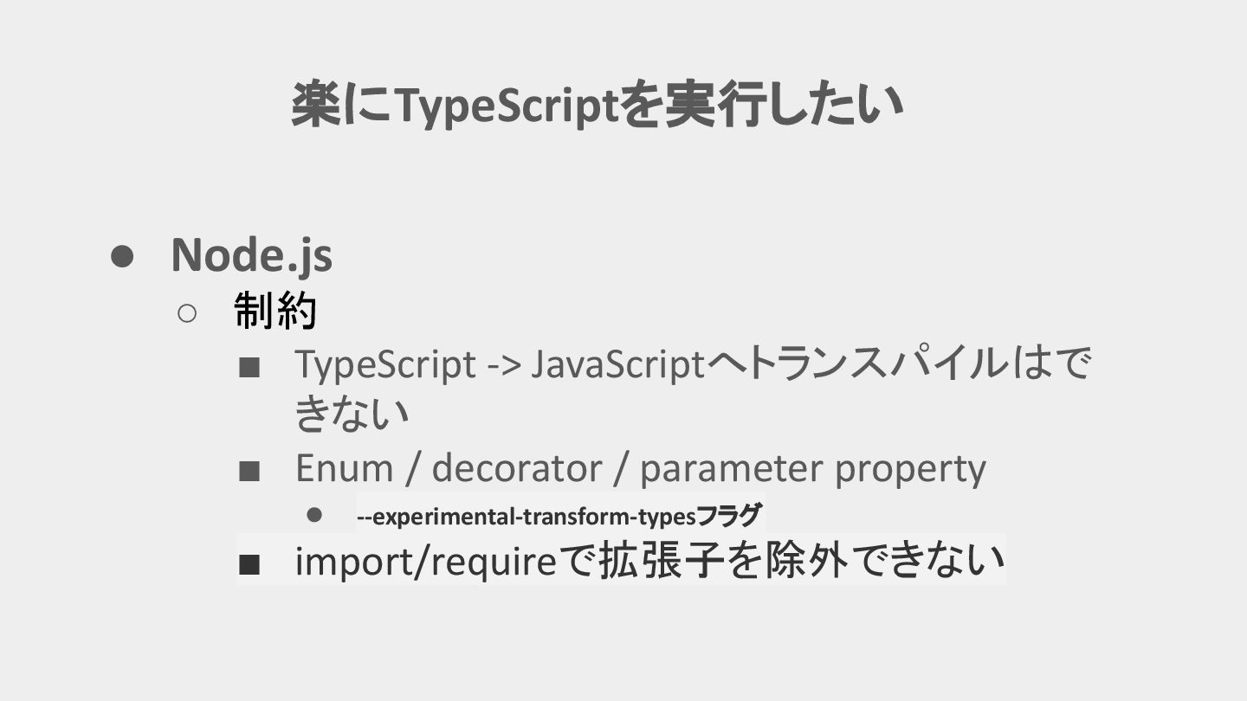Select the 制約 sub-heading
Viewport: 1247px width, 701px height.
point(275,312)
